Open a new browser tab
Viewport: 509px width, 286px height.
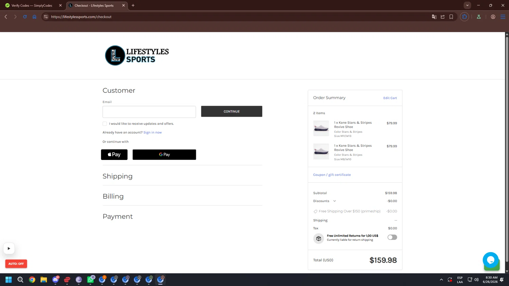(x=133, y=5)
